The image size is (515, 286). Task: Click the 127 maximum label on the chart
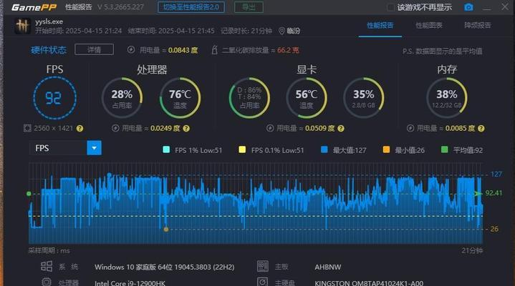coord(496,174)
